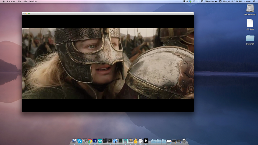Screen dimensions: 258x145
Task: Click the battery status indicator
Action: coord(209,1)
